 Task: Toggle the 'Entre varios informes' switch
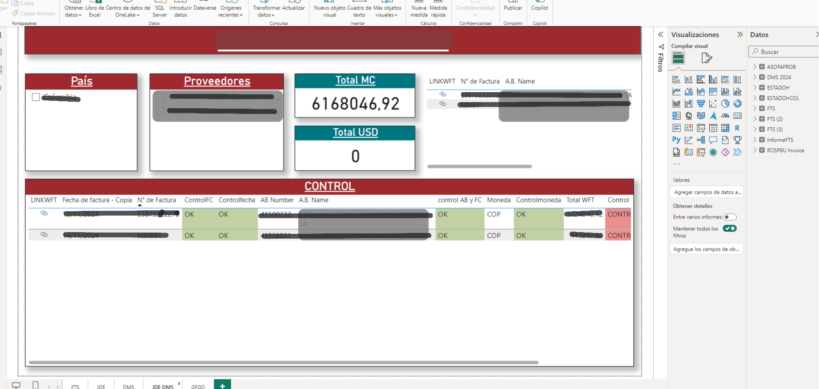[x=730, y=217]
